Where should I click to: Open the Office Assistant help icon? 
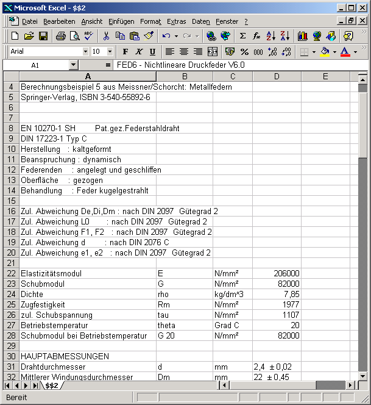(348, 36)
